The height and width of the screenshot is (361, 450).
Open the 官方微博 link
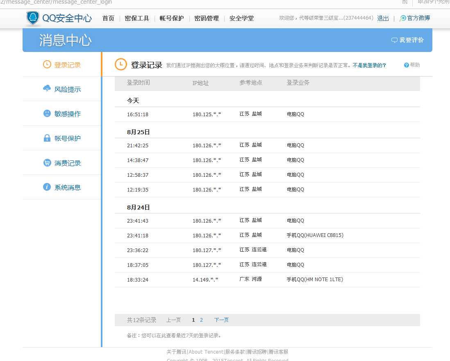tap(418, 18)
